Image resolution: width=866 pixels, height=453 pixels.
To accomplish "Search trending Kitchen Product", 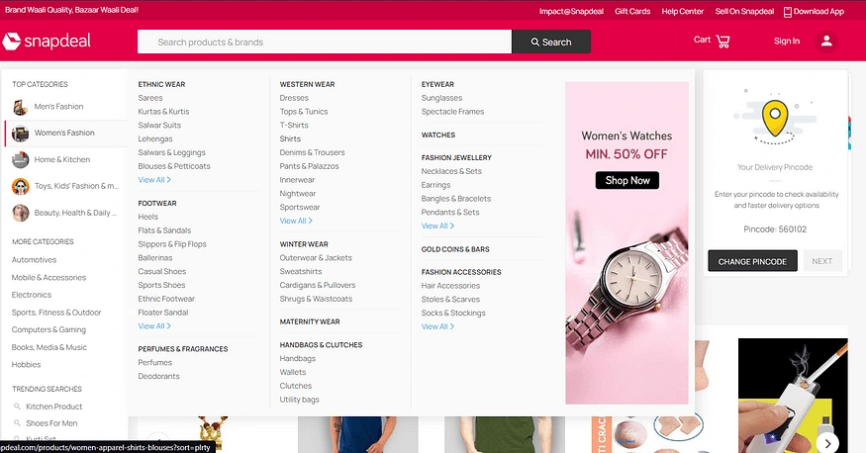I will (54, 407).
